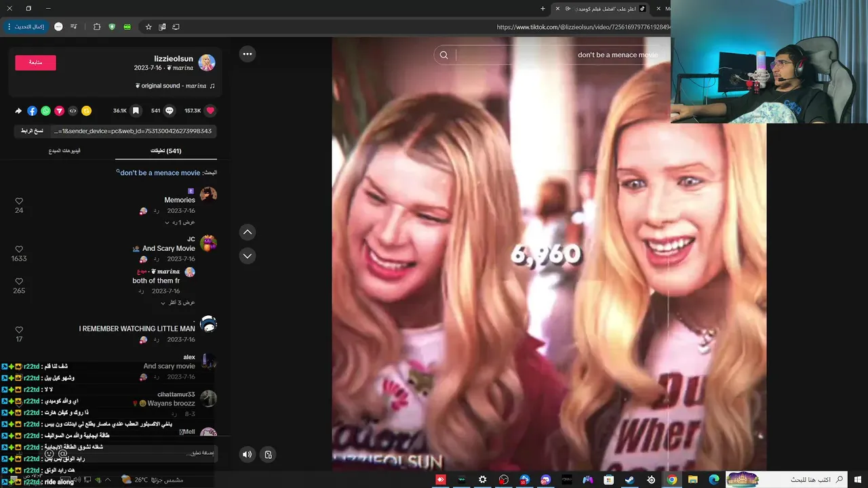
Task: Open the three-dots more options menu
Action: coord(248,54)
